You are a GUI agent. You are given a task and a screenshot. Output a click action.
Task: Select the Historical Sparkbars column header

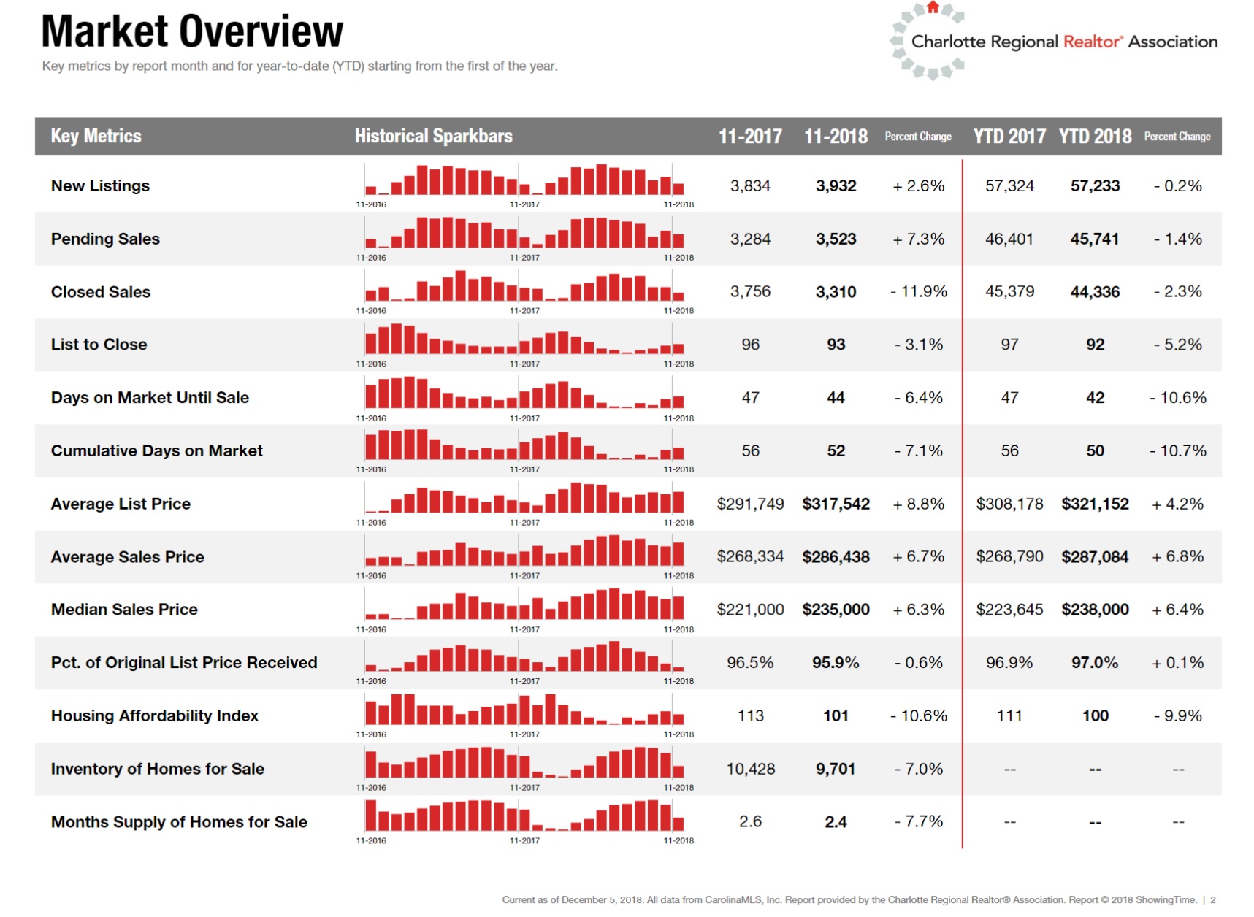pyautogui.click(x=433, y=136)
